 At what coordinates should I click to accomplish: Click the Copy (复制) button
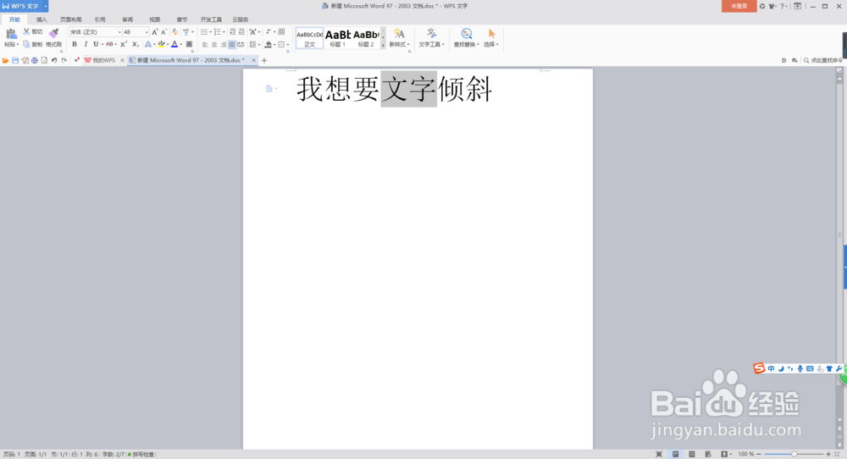(x=32, y=44)
